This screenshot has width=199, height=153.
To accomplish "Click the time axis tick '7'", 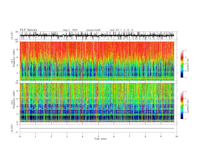I will click(130, 136).
